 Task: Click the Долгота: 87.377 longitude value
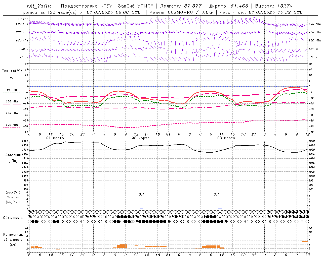coord(181,6)
